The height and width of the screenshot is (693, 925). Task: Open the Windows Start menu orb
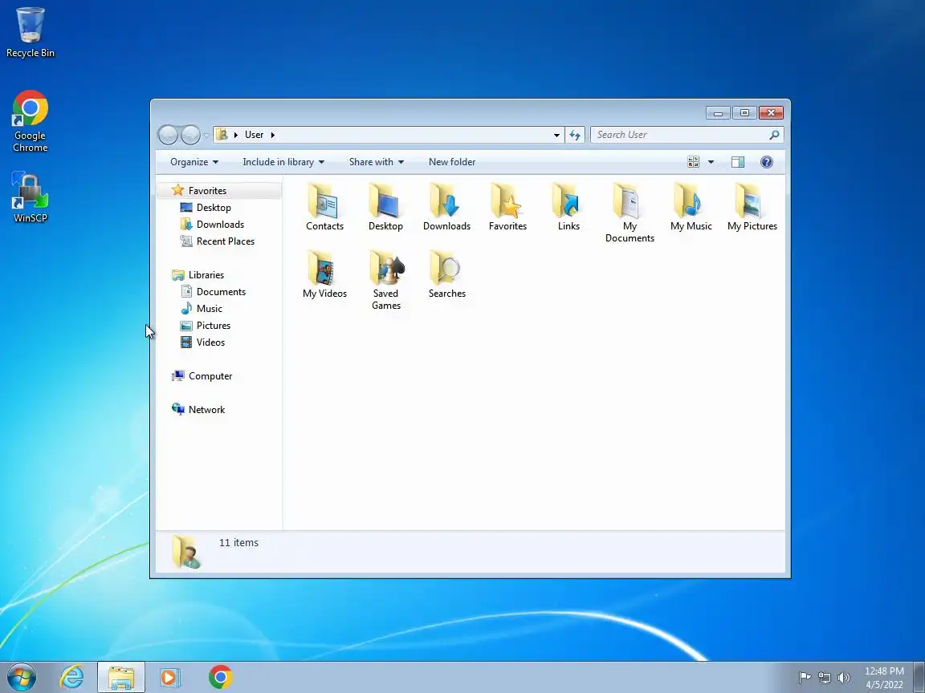[22, 677]
